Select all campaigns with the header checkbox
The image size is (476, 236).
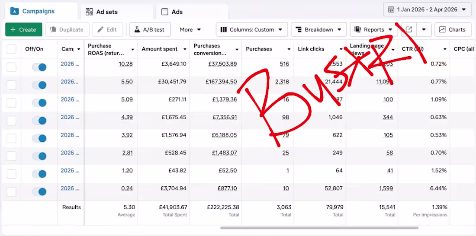coord(12,49)
